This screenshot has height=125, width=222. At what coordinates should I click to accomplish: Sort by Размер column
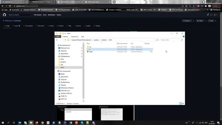(147, 43)
